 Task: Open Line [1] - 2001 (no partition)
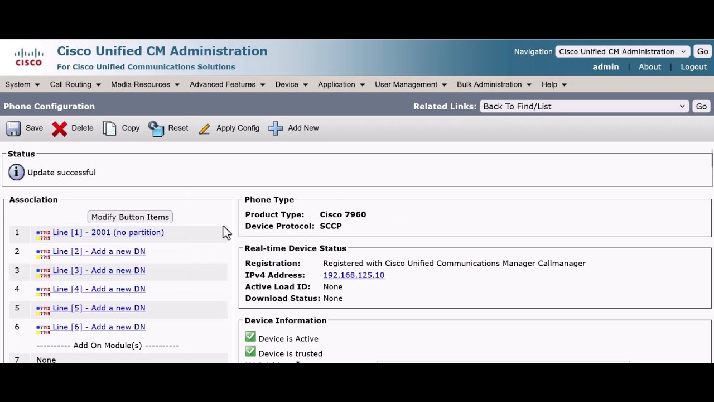108,232
